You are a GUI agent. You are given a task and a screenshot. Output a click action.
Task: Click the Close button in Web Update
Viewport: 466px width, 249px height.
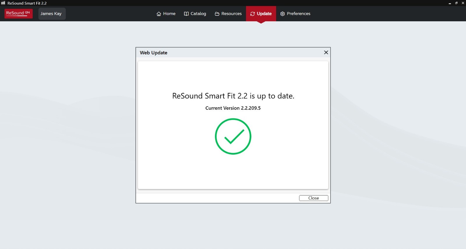pyautogui.click(x=314, y=198)
